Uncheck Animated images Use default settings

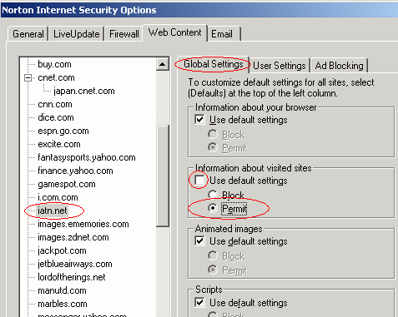point(199,241)
